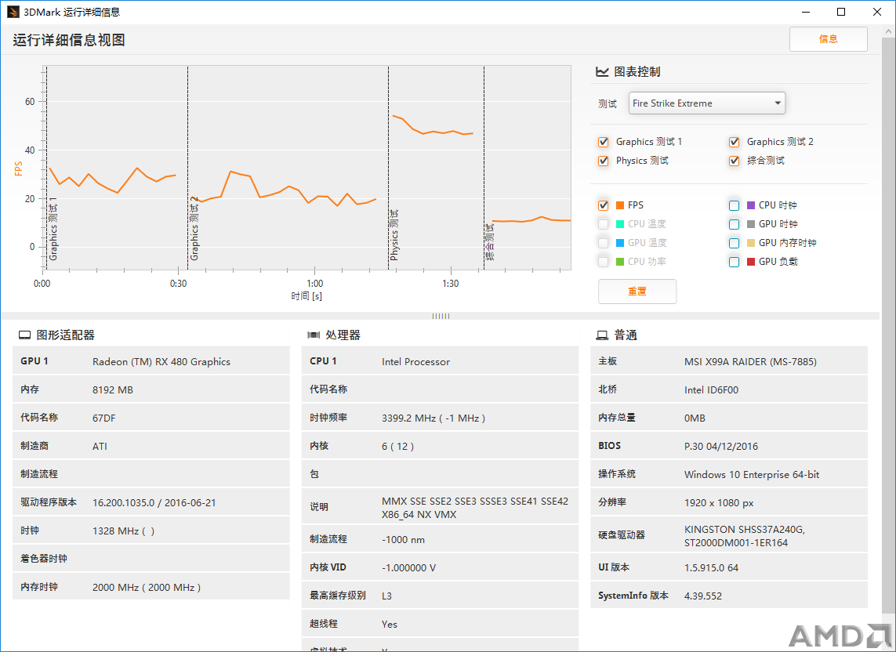
Task: Click the Radeon (TM) RX 480 Graphics value
Action: [161, 362]
